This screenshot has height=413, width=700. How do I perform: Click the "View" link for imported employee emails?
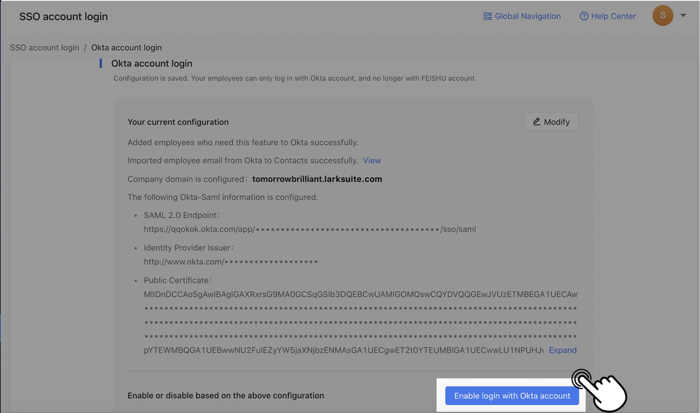[371, 160]
